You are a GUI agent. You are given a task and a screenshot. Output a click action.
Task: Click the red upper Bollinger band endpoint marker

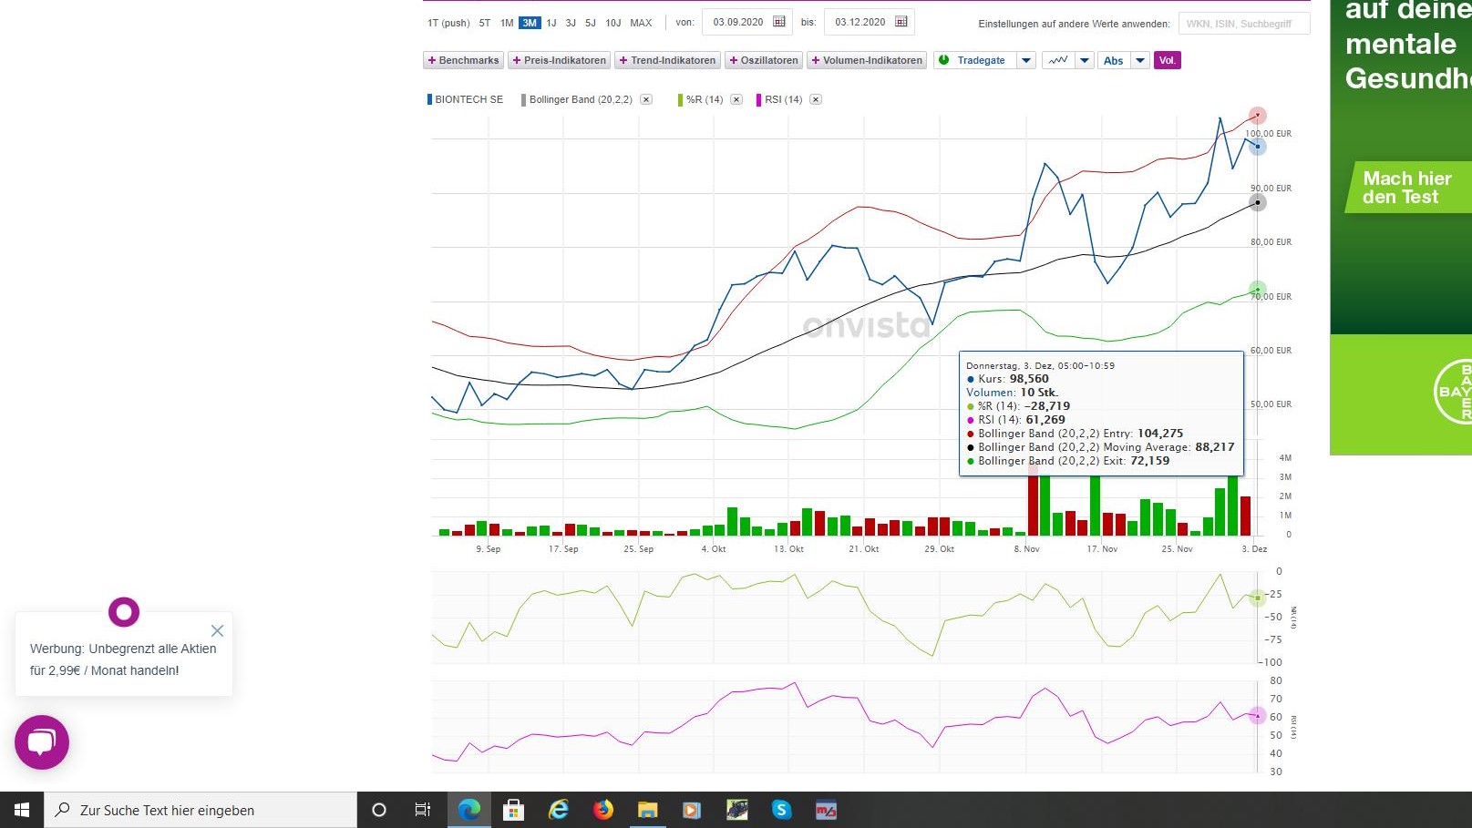tap(1258, 116)
